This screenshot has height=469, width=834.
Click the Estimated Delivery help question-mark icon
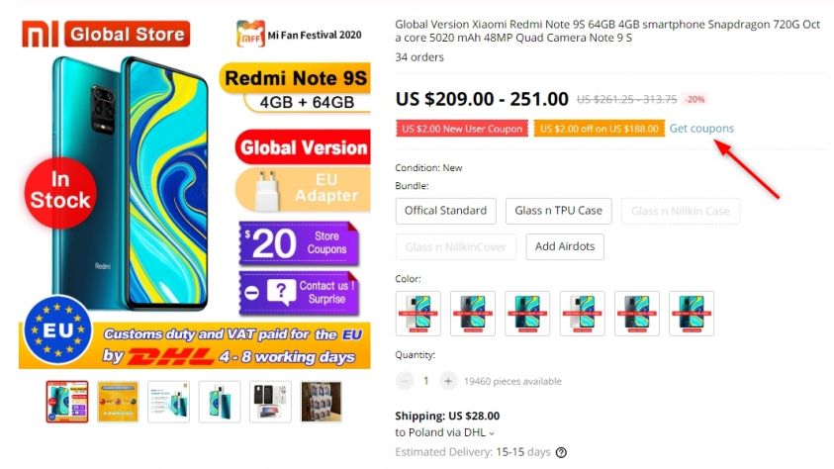561,452
